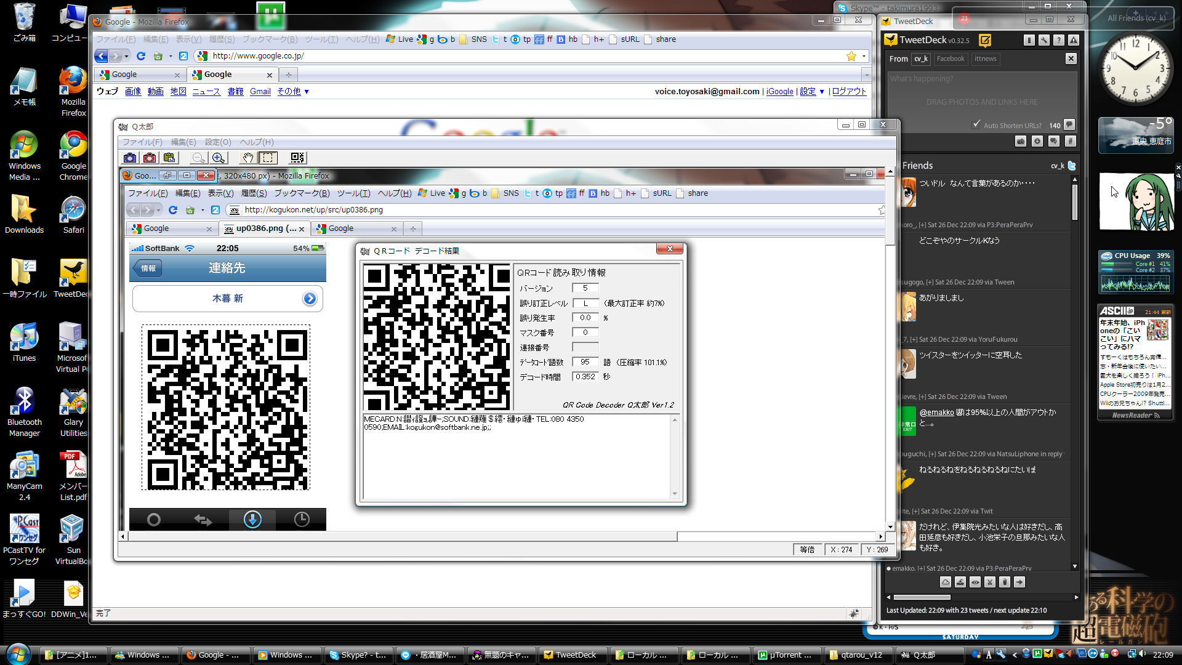Click the Windows Start orb
Viewport: 1182px width, 665px height.
(x=18, y=653)
